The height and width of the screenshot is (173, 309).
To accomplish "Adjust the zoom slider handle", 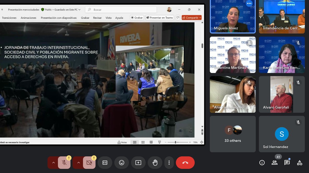I will pyautogui.click(x=175, y=142).
